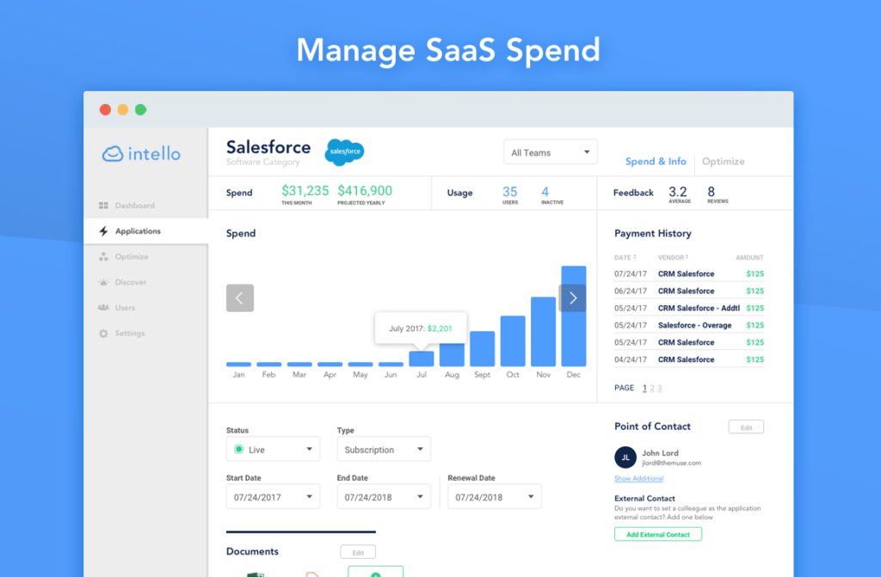The image size is (881, 577).
Task: Click the July bar in chart
Action: pyautogui.click(x=422, y=359)
